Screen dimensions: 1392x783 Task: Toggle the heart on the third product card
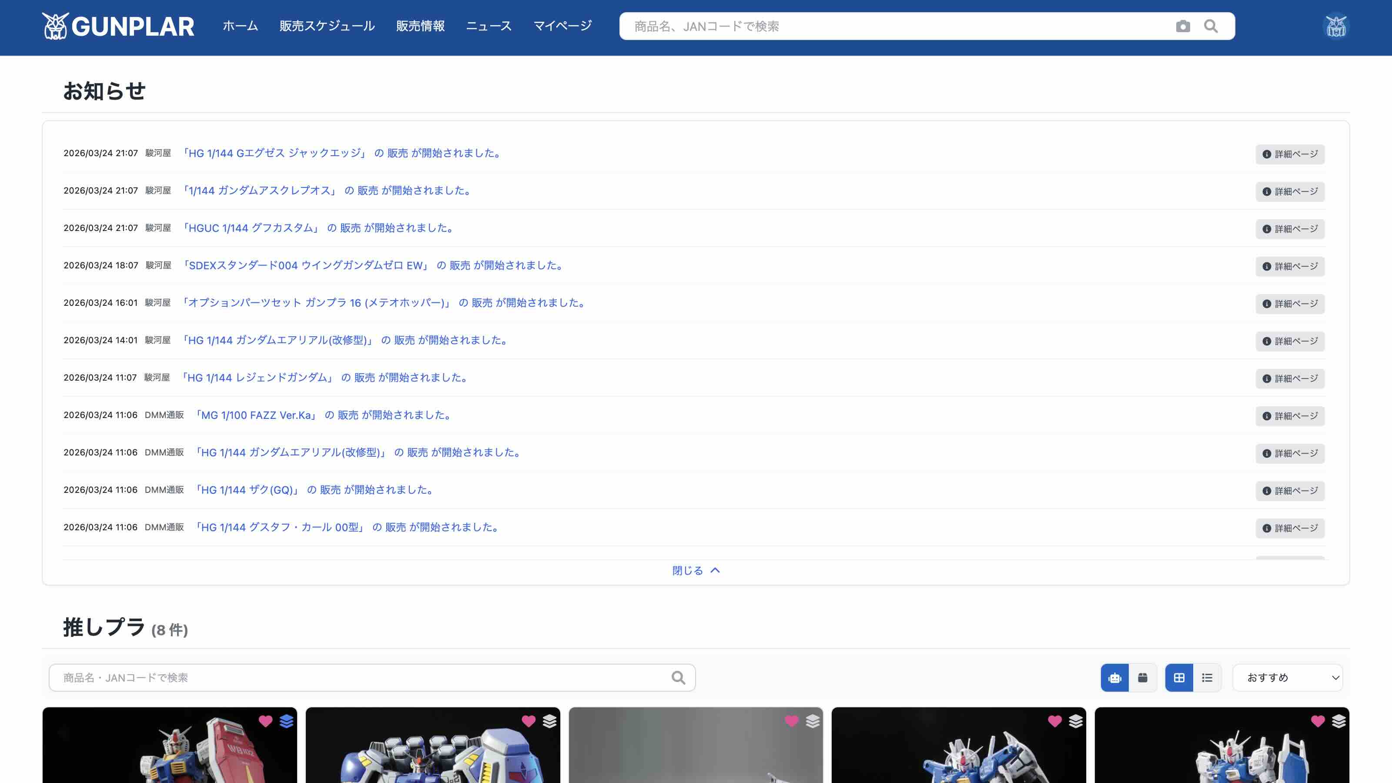tap(792, 721)
